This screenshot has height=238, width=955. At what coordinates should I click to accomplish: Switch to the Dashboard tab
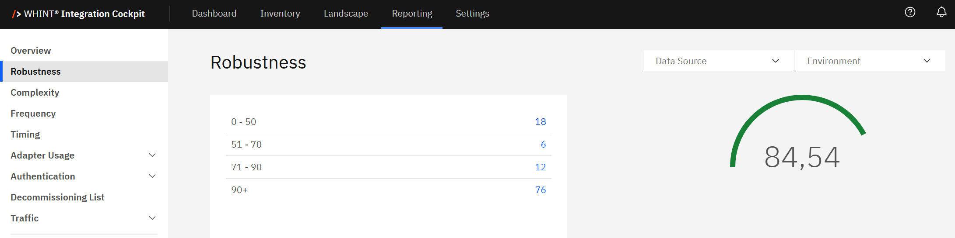pos(214,14)
